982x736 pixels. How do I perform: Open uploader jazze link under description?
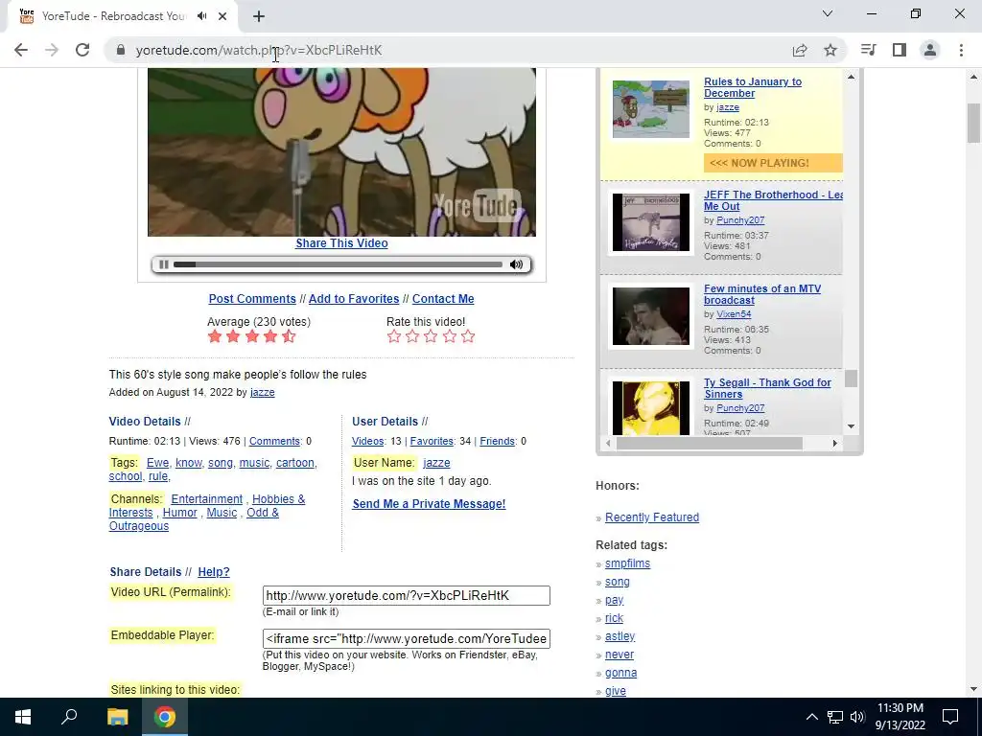pos(262,392)
